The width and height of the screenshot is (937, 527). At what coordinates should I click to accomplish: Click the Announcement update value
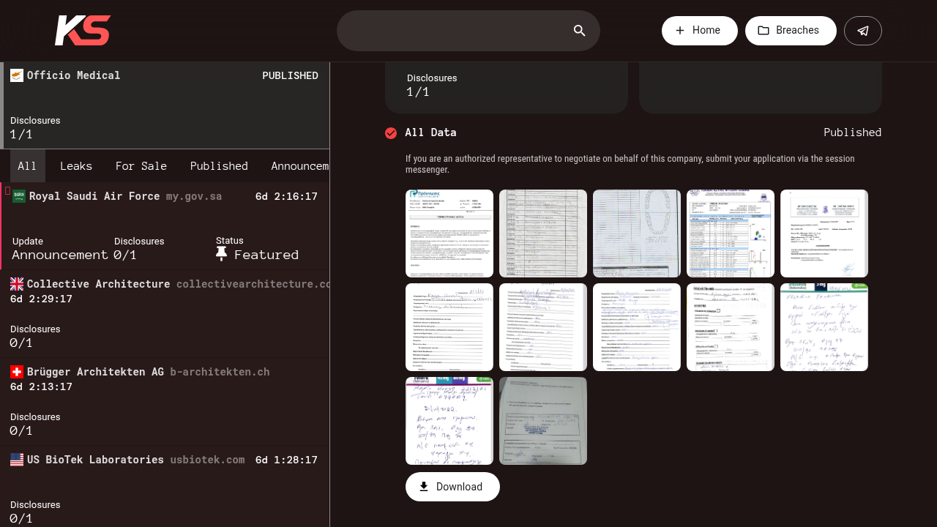coord(60,255)
